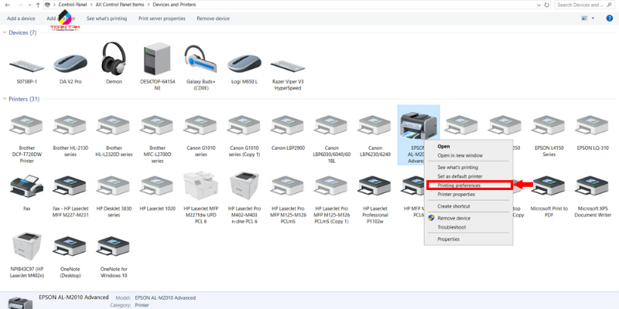
Task: Select HP LaserJet Pro M402-M403 n-dne PCL 6
Action: [x=245, y=185]
